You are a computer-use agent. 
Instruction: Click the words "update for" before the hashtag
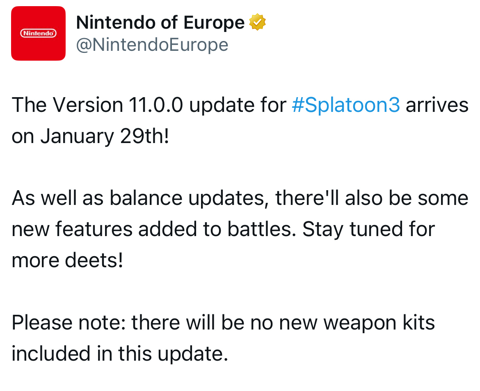pyautogui.click(x=238, y=105)
